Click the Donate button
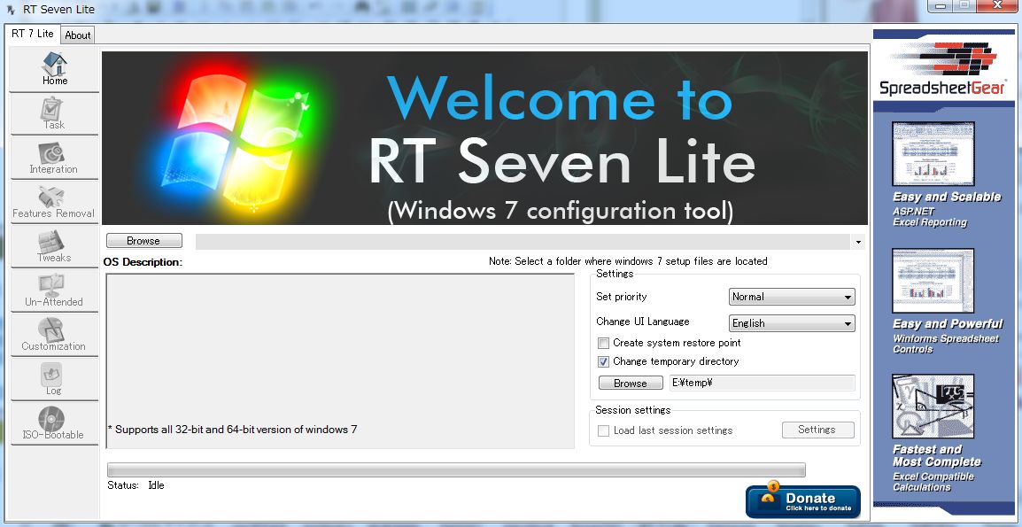1022x527 pixels. (x=803, y=501)
